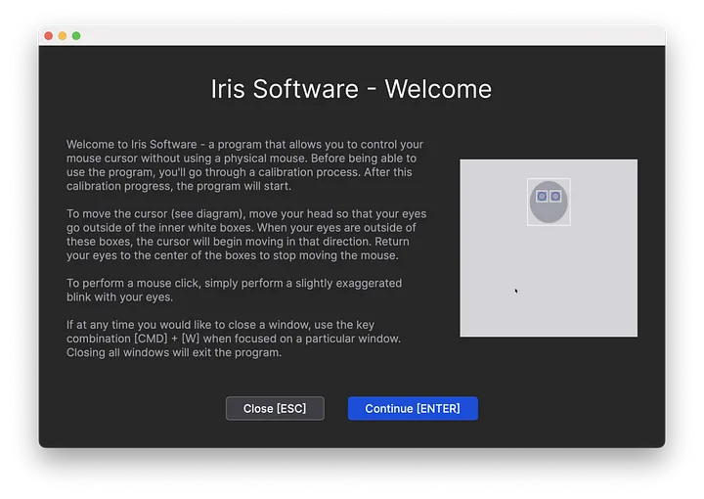Click the Close [ESC] button
The height and width of the screenshot is (499, 704).
(x=275, y=408)
